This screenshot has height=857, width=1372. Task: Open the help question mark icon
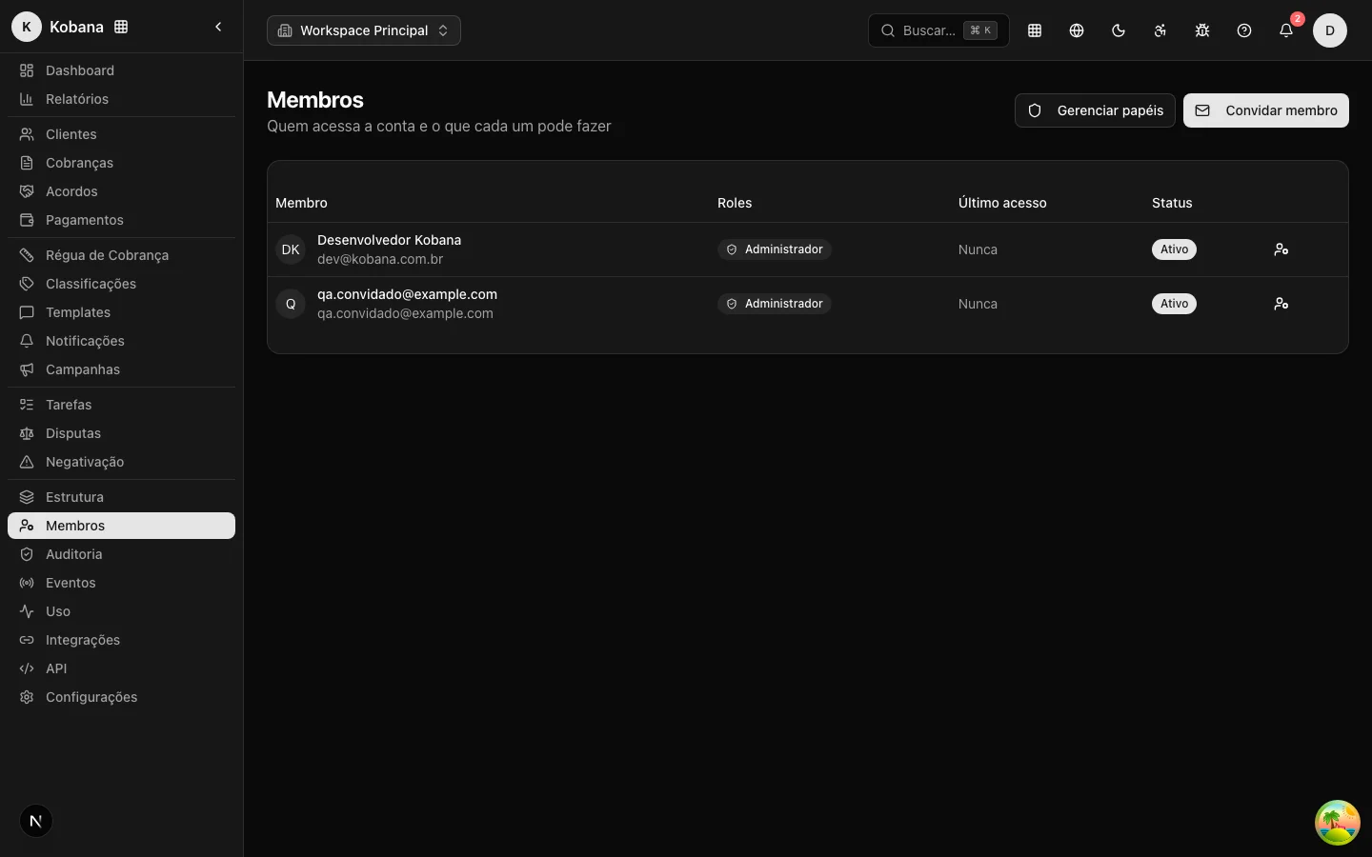1244,30
